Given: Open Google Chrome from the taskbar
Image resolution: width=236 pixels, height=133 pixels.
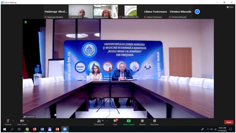Looking at the screenshot, I should pos(27,129).
